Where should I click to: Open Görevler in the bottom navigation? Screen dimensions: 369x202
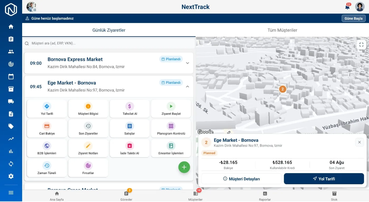point(126,196)
